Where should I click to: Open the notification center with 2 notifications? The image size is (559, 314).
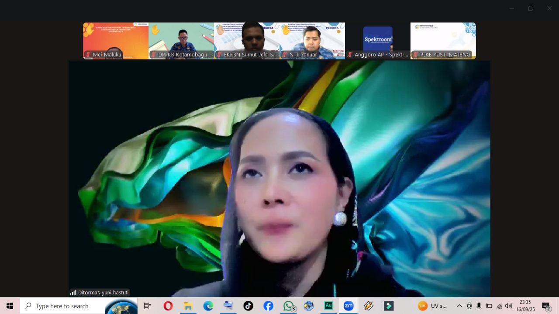[x=546, y=306]
